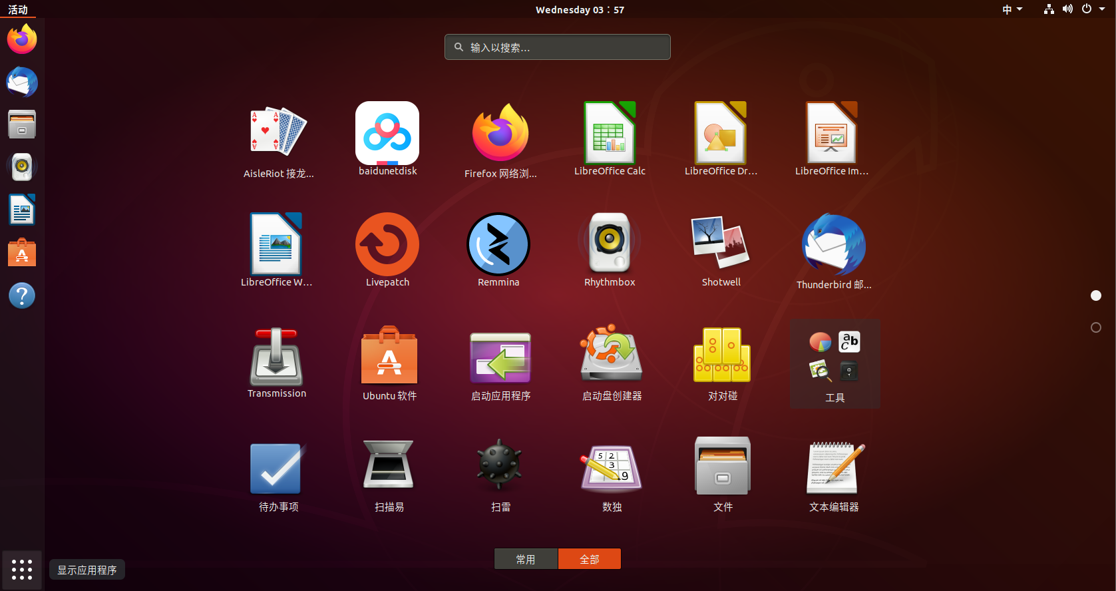The width and height of the screenshot is (1116, 591).
Task: Toggle the show applications grid button
Action: pos(22,570)
